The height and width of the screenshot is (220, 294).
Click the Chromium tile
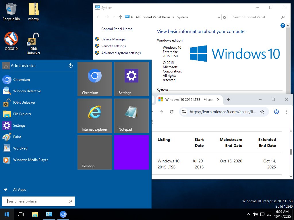click(x=95, y=79)
